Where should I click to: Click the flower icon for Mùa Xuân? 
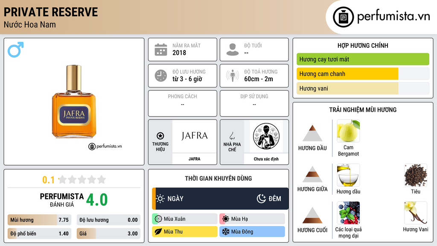(158, 219)
